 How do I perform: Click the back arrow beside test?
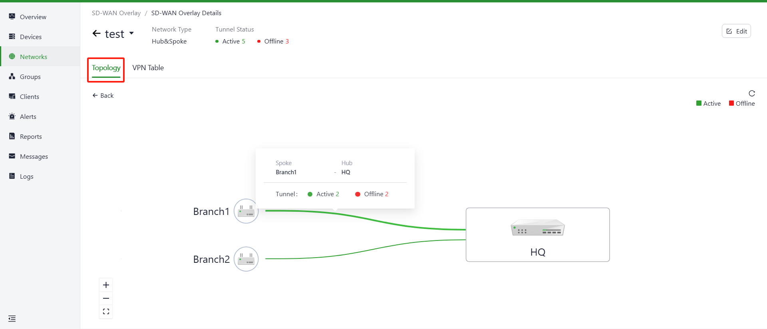coord(96,34)
